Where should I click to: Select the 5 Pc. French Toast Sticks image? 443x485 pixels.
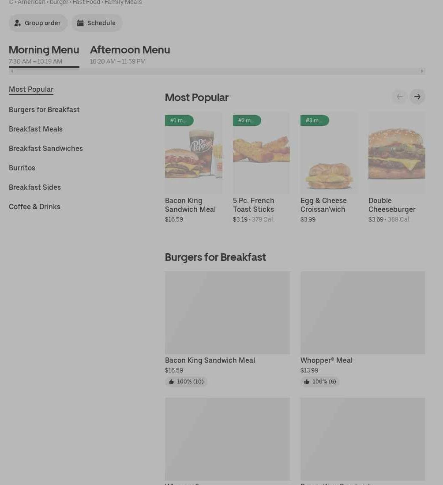coord(261,153)
